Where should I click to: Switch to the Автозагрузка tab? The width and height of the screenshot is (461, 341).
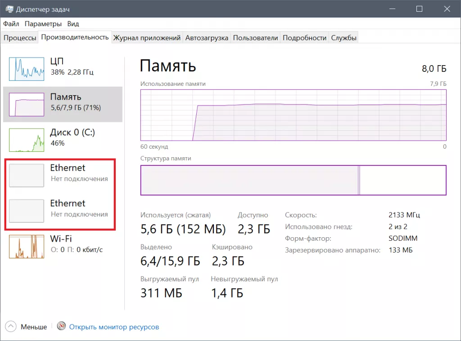[207, 38]
